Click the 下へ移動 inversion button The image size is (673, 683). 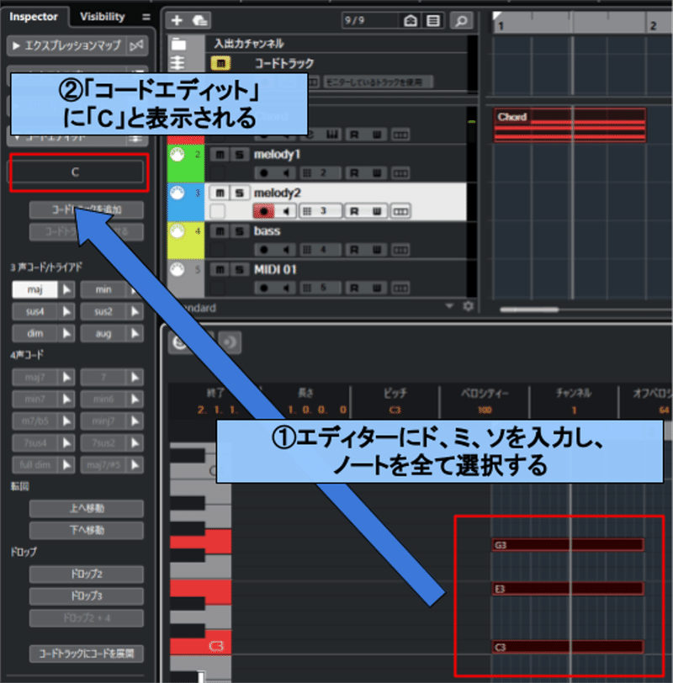pos(87,530)
